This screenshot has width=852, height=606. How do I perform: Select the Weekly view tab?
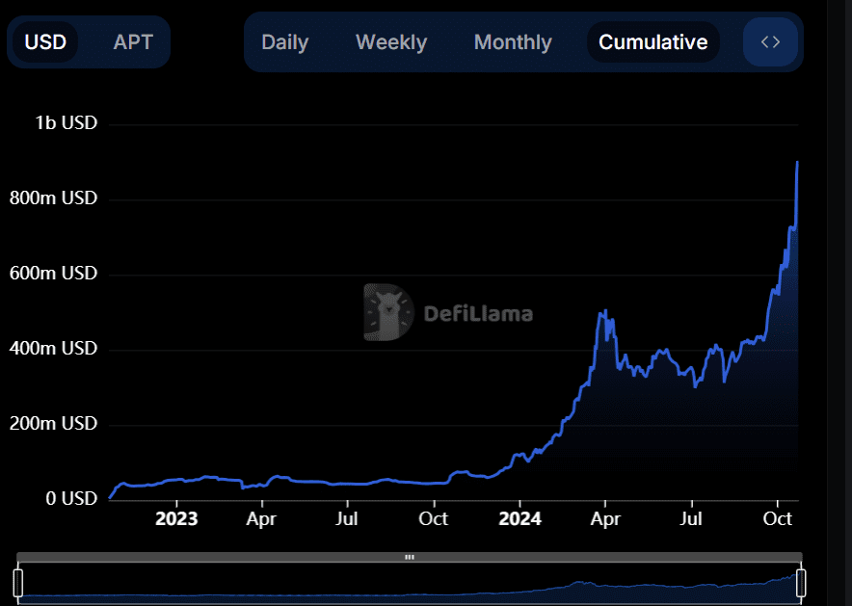pos(391,42)
